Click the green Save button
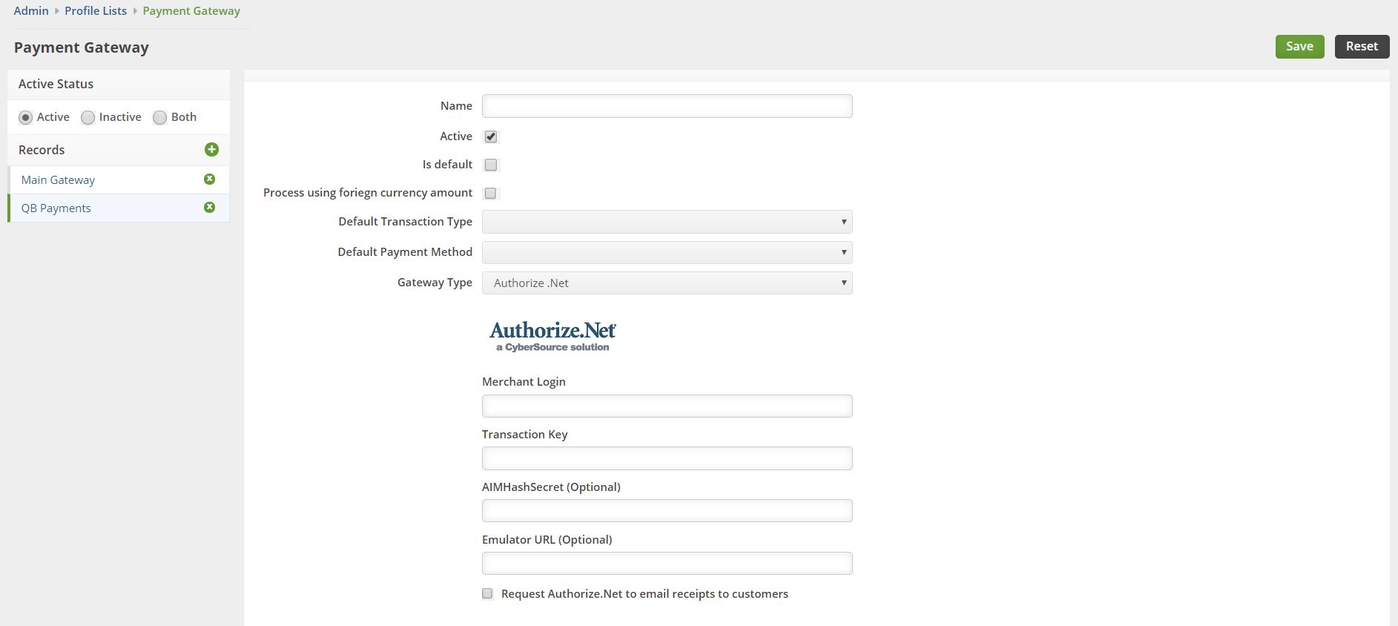The image size is (1398, 626). [1299, 46]
